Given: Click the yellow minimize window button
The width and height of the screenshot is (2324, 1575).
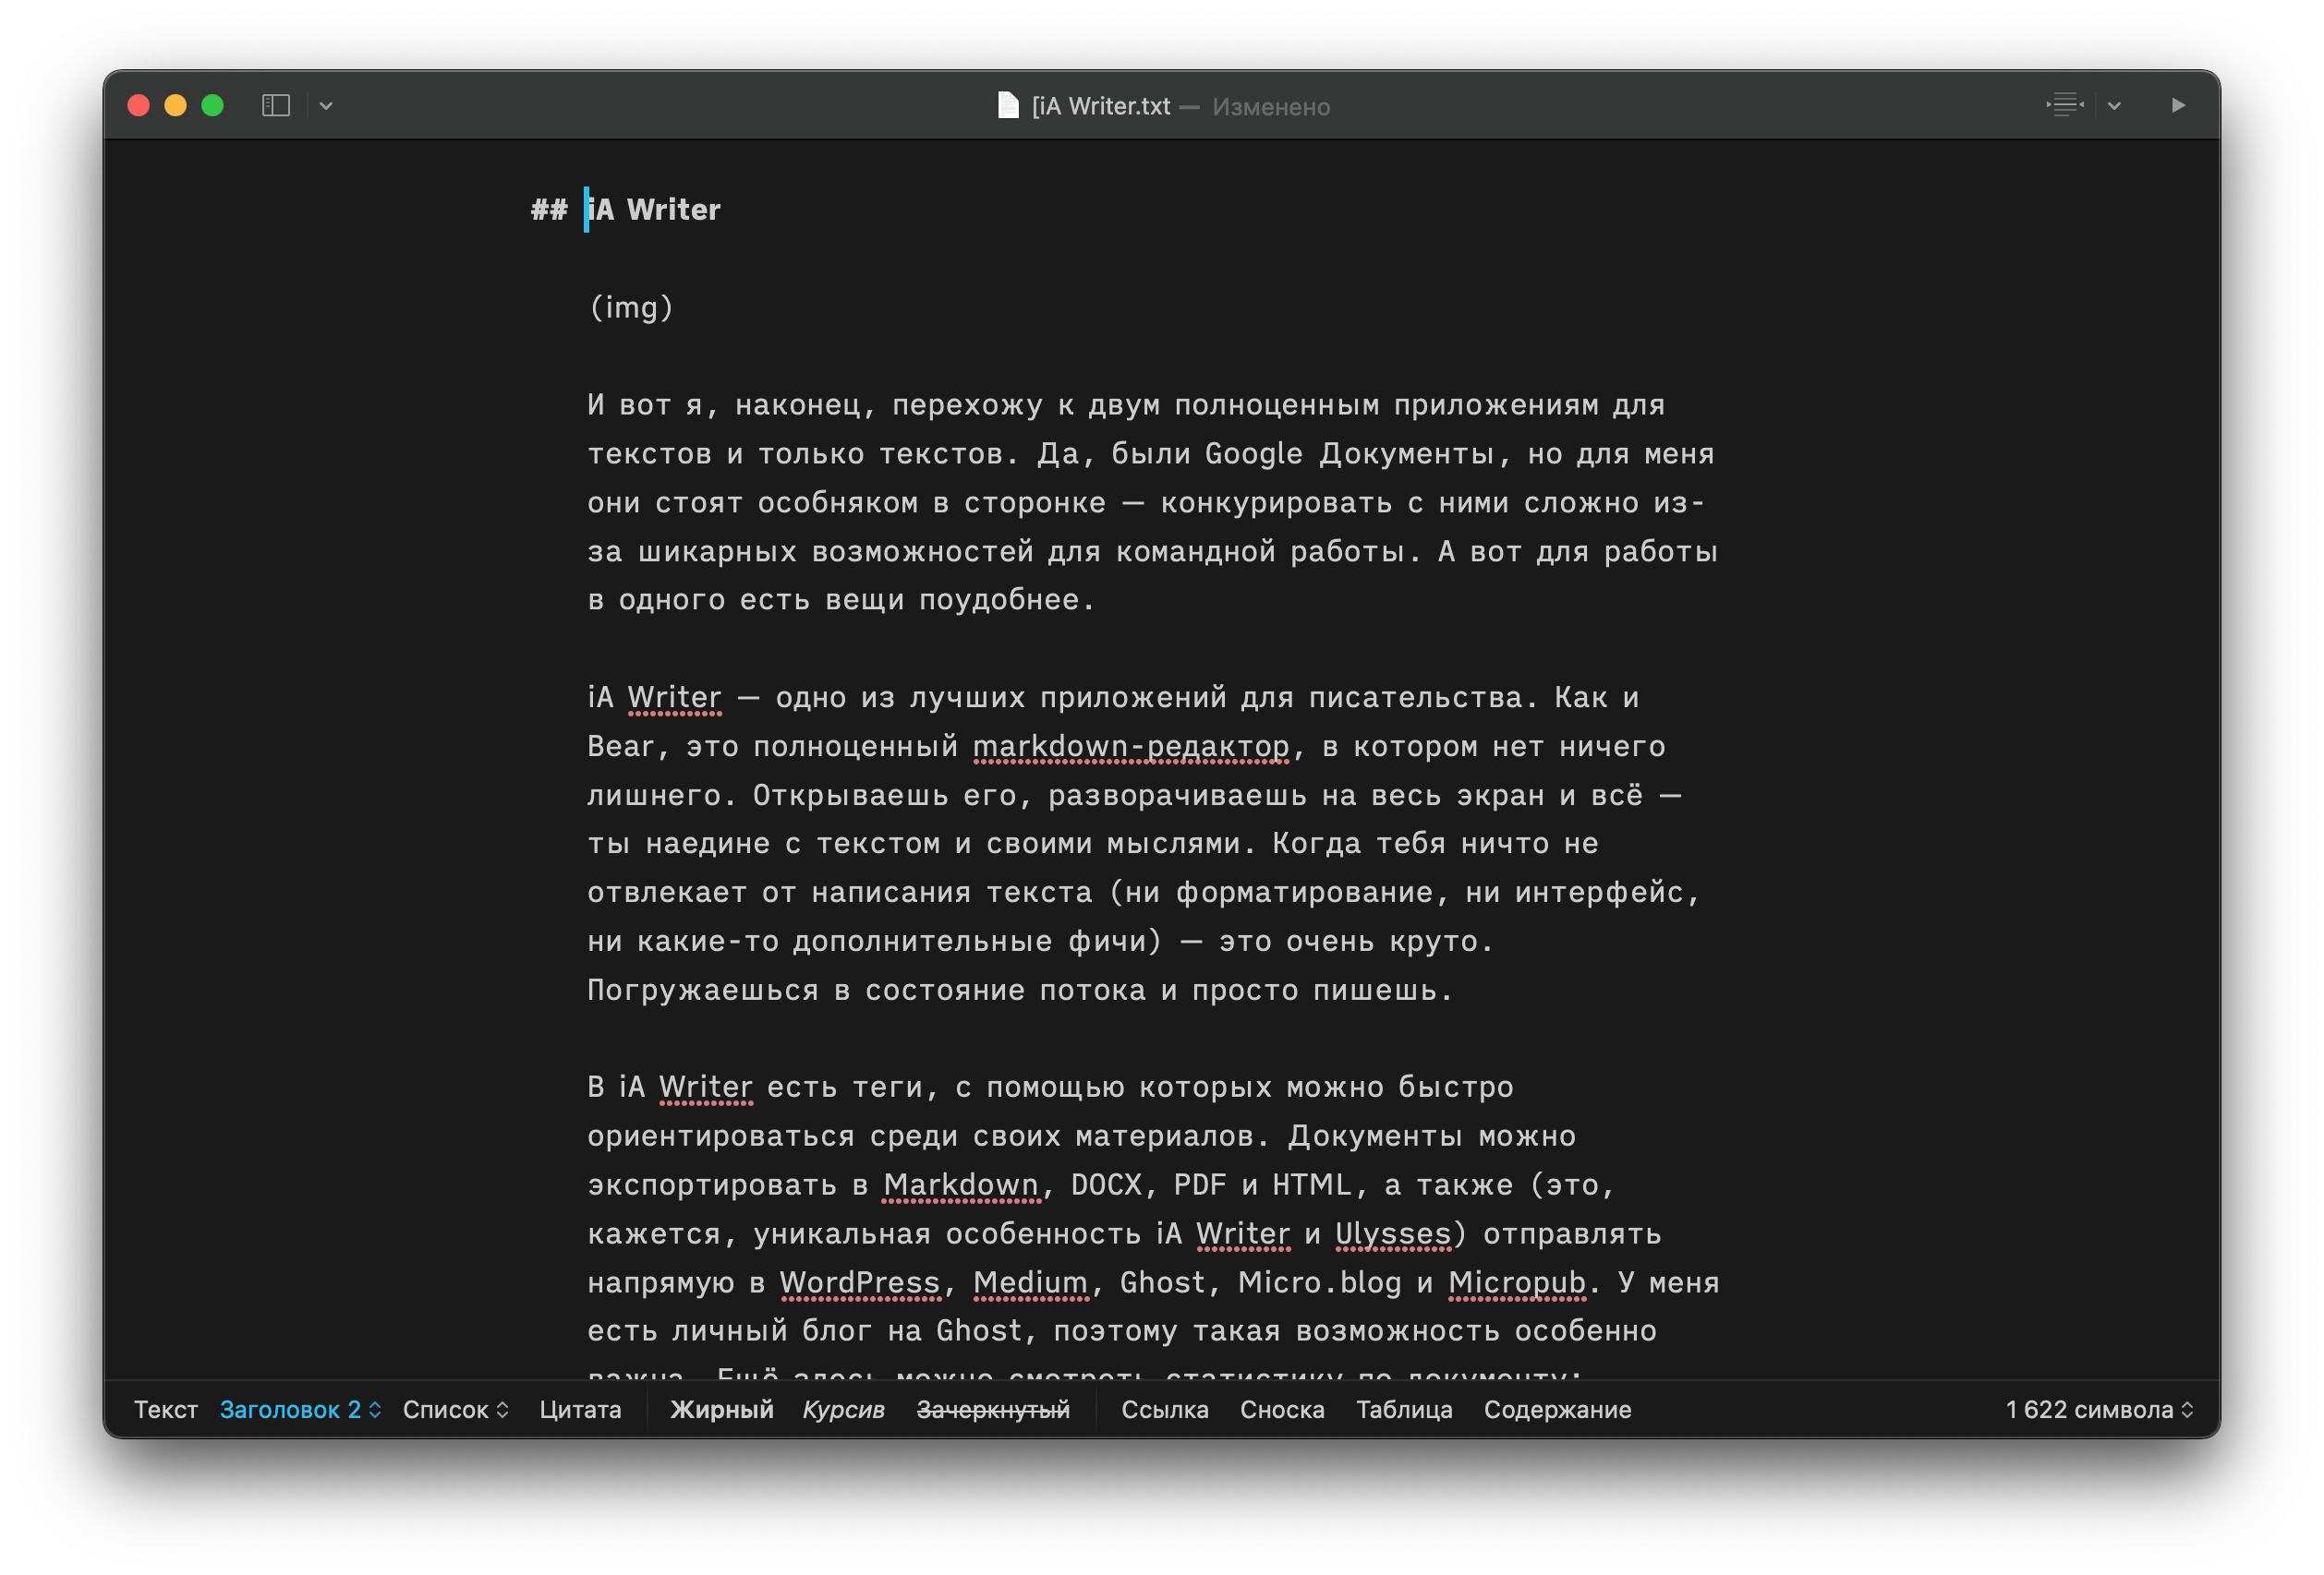Looking at the screenshot, I should click(x=175, y=105).
